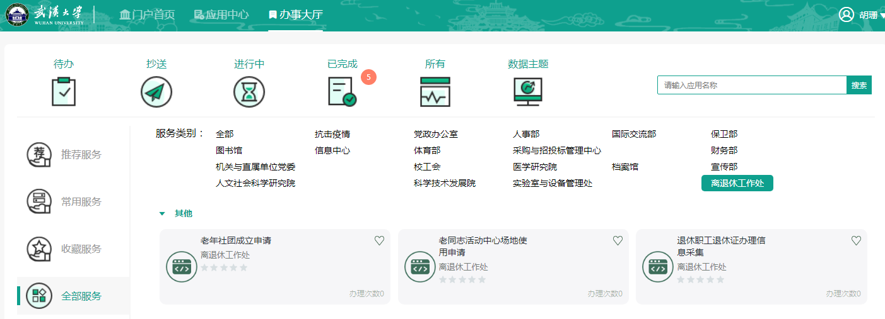This screenshot has height=319, width=885.
Task: Favorite 退休职工退休证办理信息采集 with heart icon
Action: coord(856,240)
